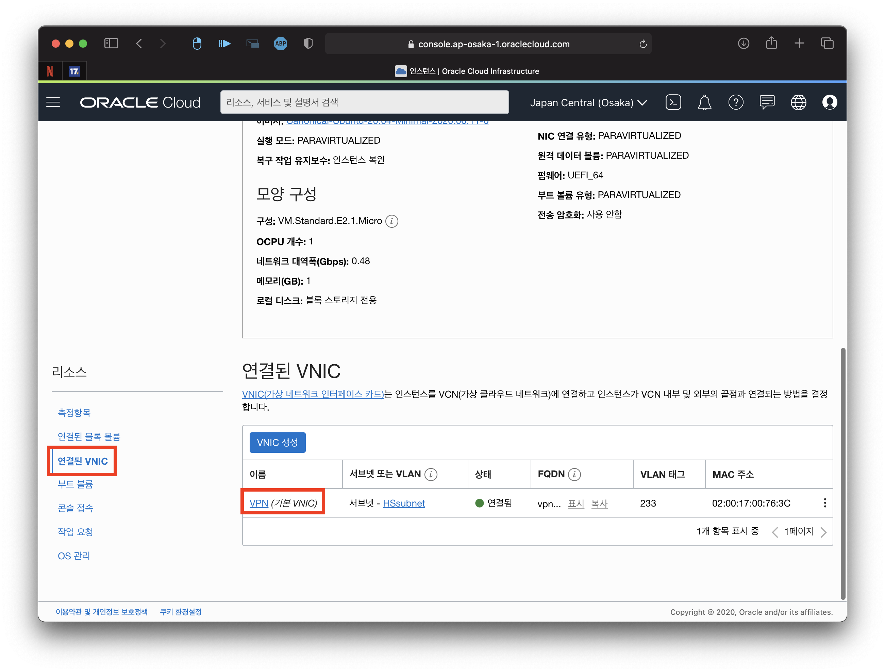885x672 pixels.
Task: Click the Oracle console search field
Action: tap(364, 102)
